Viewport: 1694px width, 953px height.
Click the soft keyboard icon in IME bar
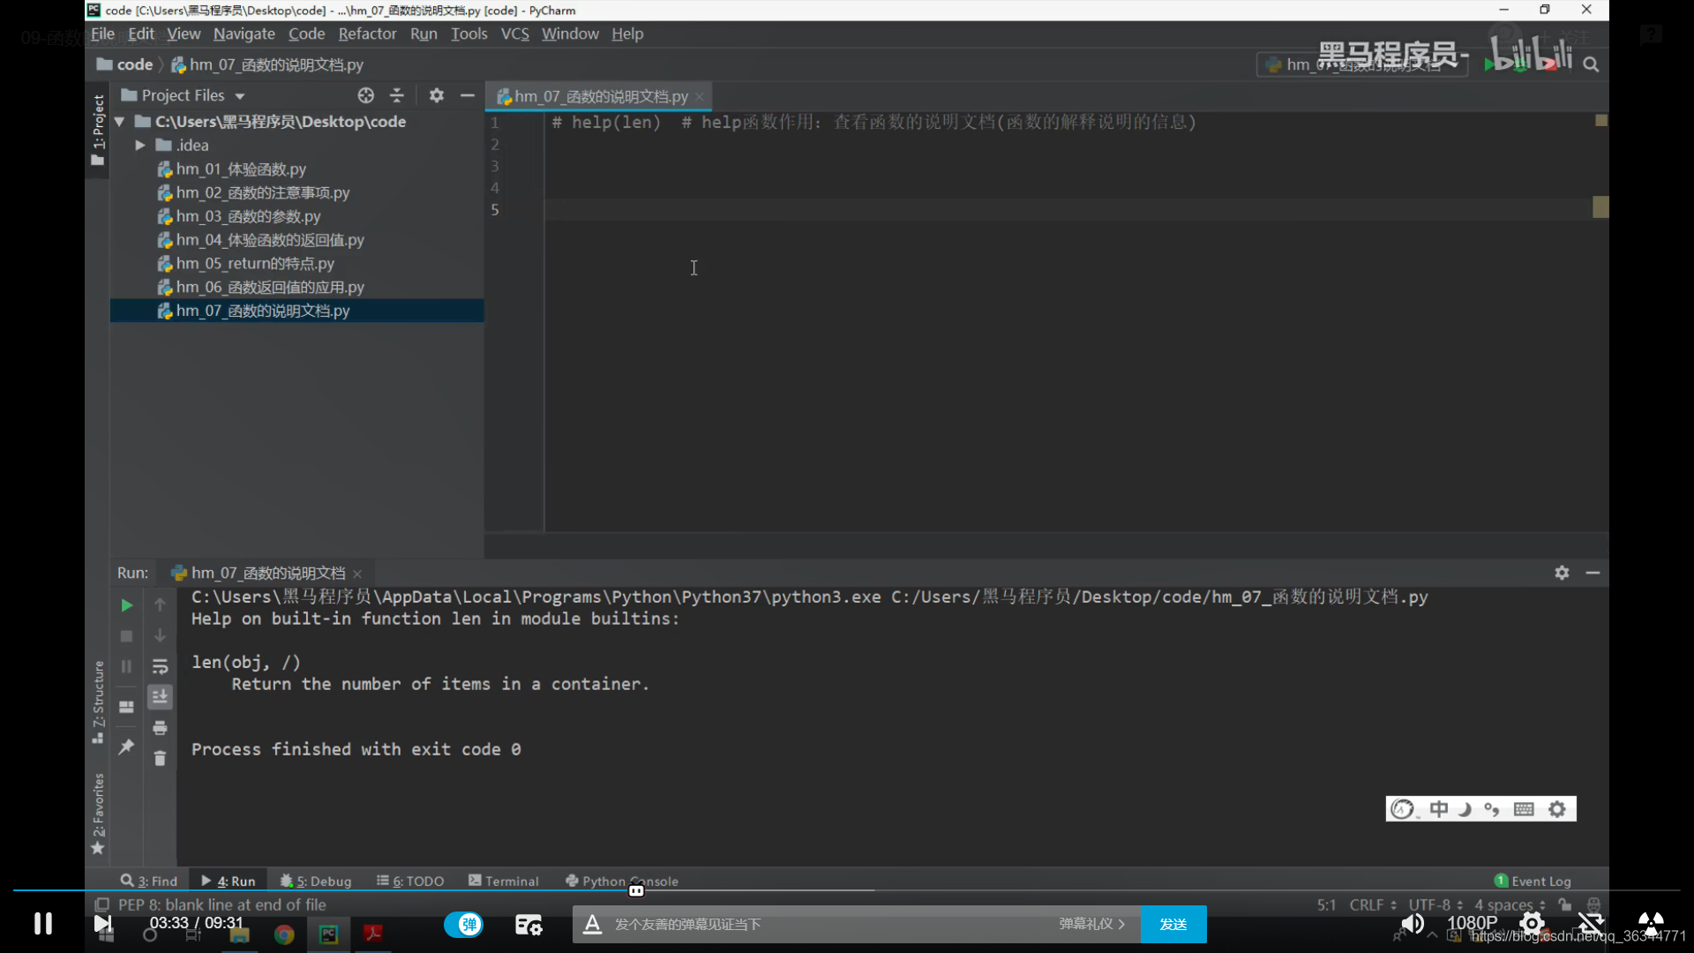tap(1524, 809)
